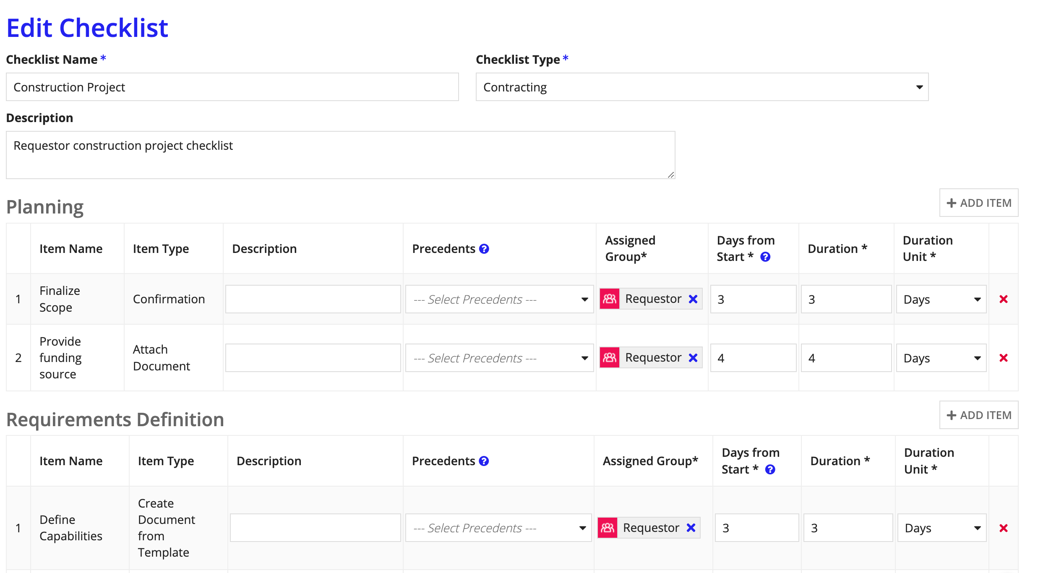Click Description field for Provide funding source
The width and height of the screenshot is (1038, 573).
point(313,358)
